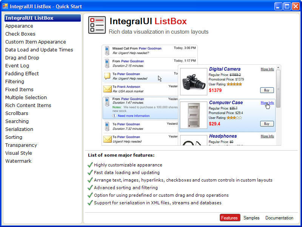
Task: Click phone icon for Duration 1:47 minutes
Action: (x=107, y=101)
